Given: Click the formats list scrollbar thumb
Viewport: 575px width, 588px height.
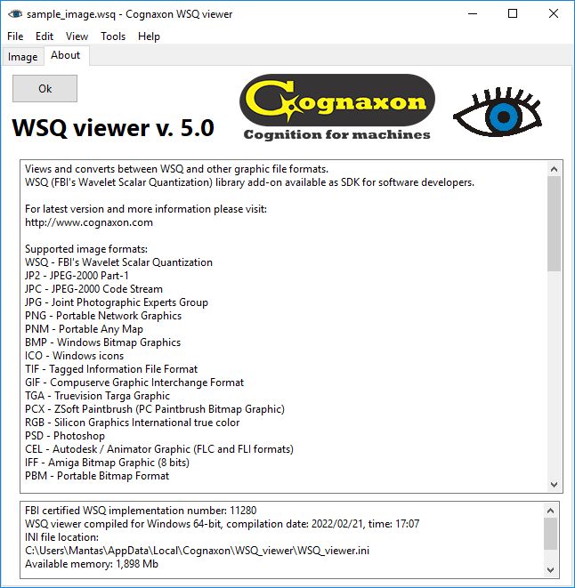Looking at the screenshot, I should coord(554,223).
